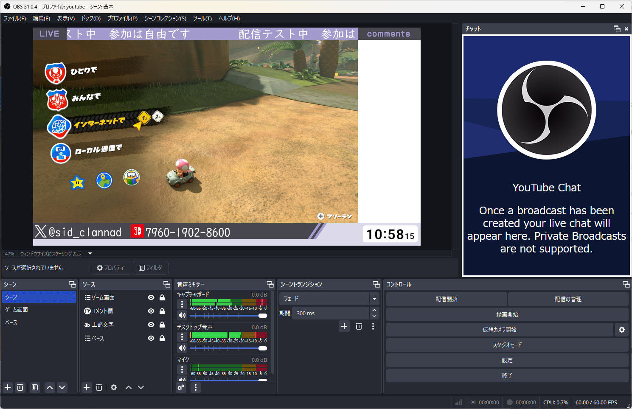Open the ファイル menu

pos(15,18)
